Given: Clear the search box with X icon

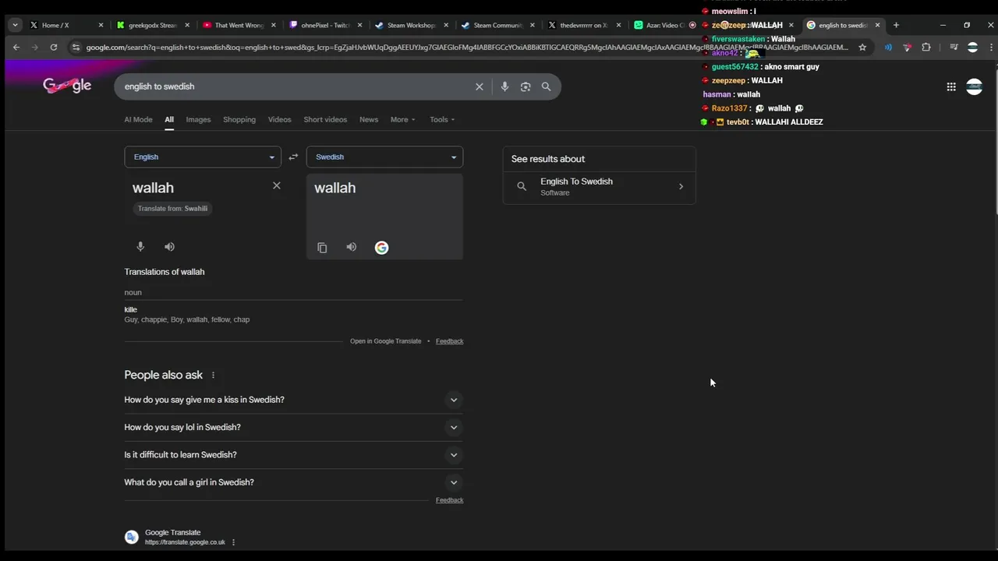Looking at the screenshot, I should [x=480, y=86].
